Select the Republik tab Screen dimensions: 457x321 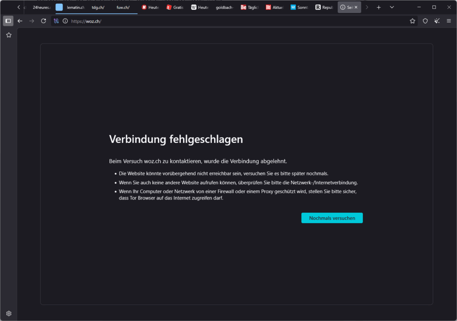pyautogui.click(x=324, y=7)
